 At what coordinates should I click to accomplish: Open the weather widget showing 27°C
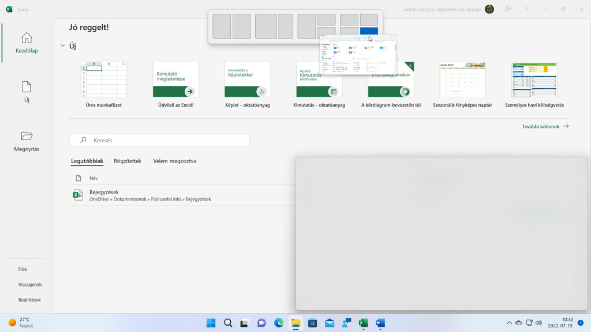pyautogui.click(x=21, y=323)
